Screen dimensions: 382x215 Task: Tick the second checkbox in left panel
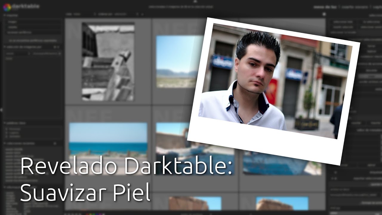pos(7,133)
